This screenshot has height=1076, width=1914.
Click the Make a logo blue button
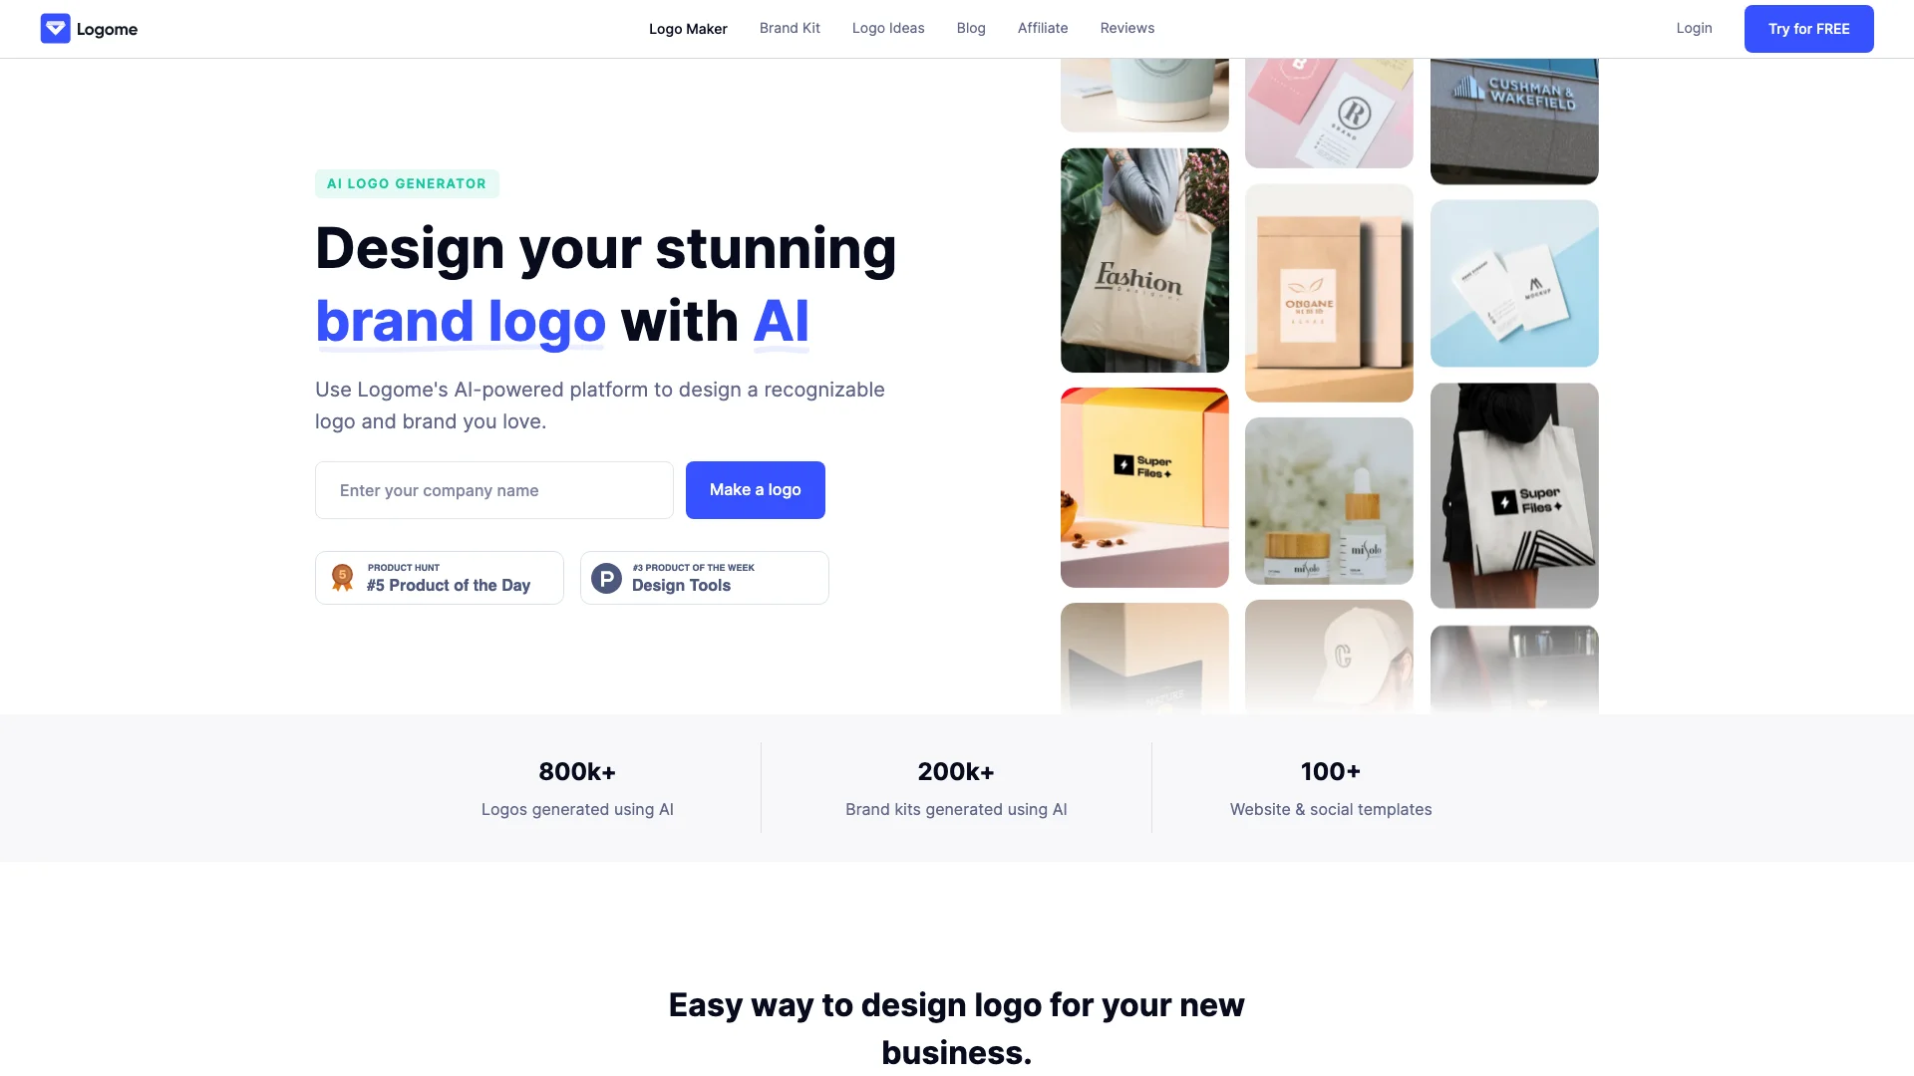[755, 490]
